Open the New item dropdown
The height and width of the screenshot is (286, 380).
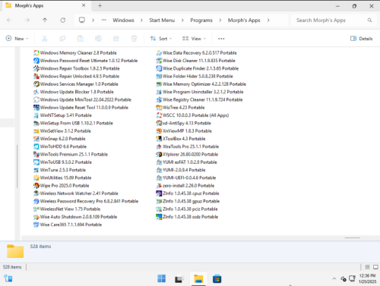point(17,39)
